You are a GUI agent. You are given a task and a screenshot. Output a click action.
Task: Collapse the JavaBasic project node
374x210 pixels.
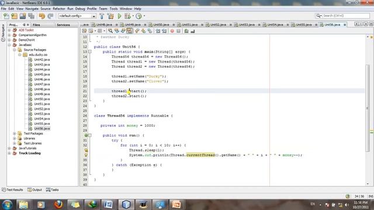[x=9, y=45]
